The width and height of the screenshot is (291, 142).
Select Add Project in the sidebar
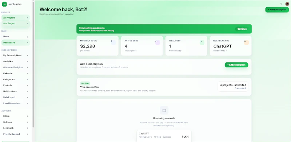click(x=16, y=24)
